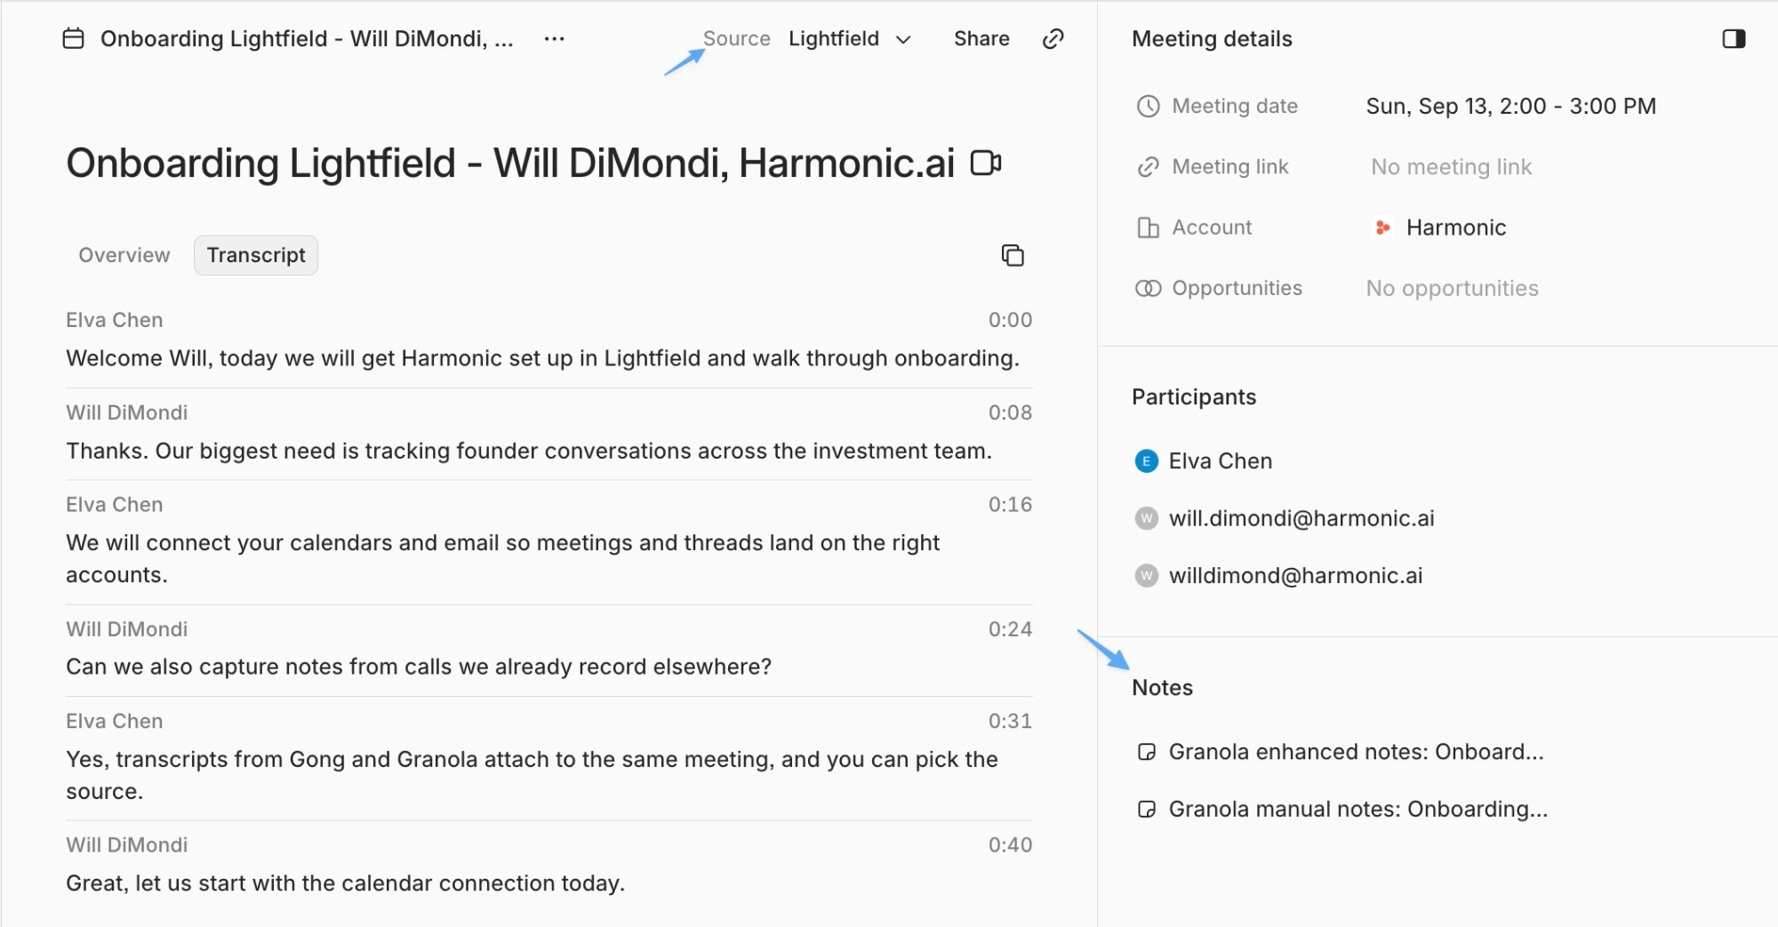Open the three-dot more options menu

[555, 39]
